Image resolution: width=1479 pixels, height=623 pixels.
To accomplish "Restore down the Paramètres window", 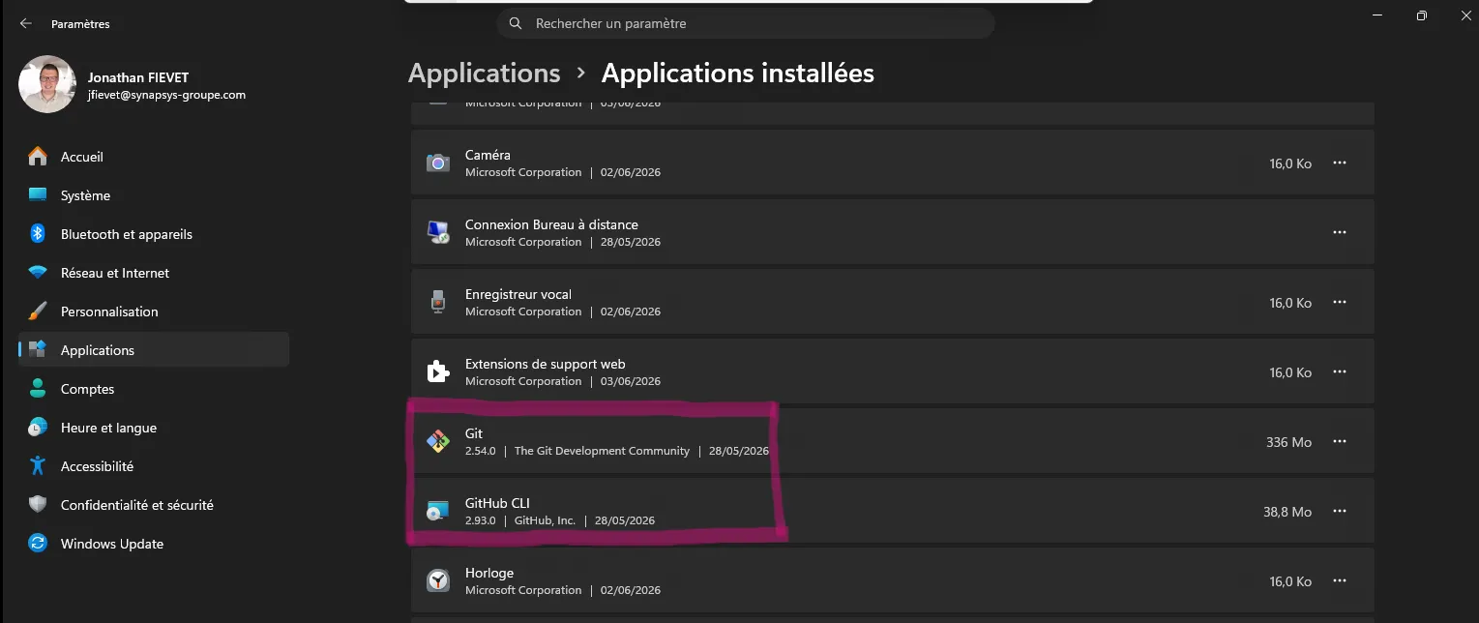I will point(1421,15).
